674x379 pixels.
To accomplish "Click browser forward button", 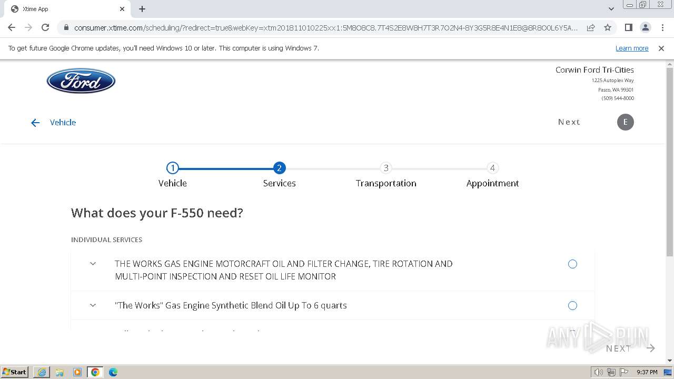I will click(28, 27).
